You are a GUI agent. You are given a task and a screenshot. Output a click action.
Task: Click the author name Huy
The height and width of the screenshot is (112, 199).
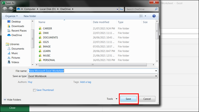click(30, 82)
